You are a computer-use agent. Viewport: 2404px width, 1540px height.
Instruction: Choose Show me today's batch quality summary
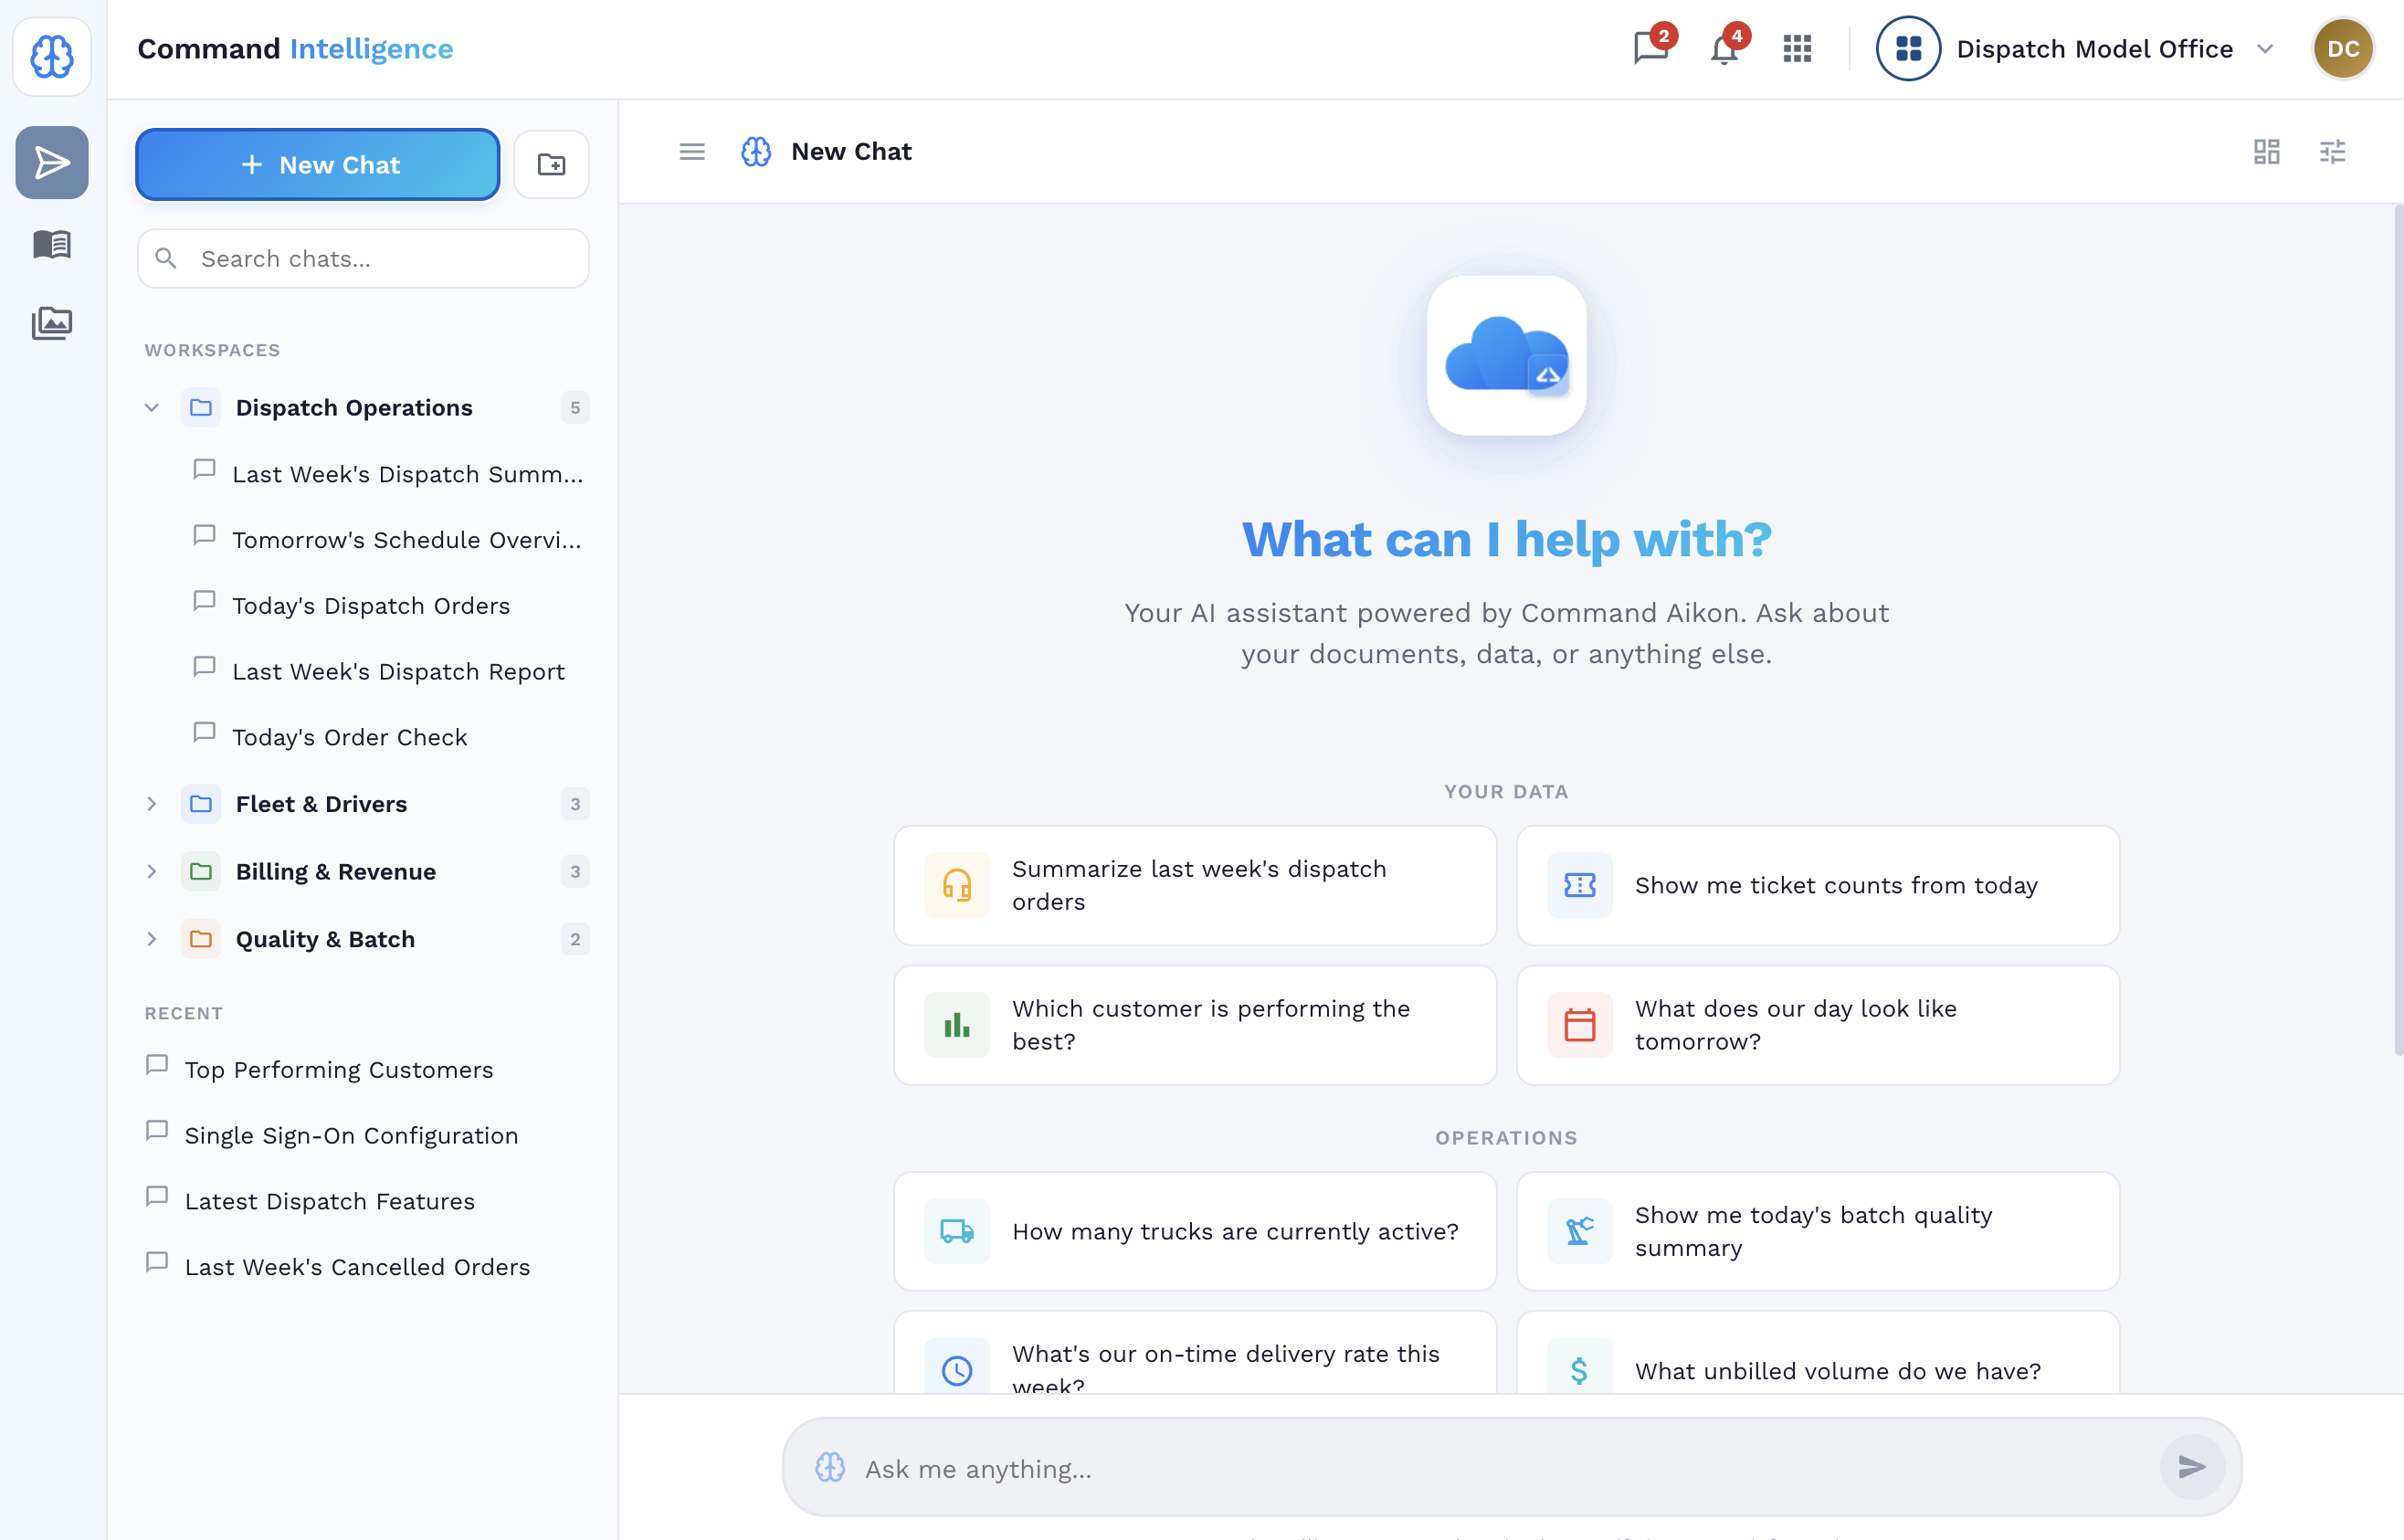1818,1231
